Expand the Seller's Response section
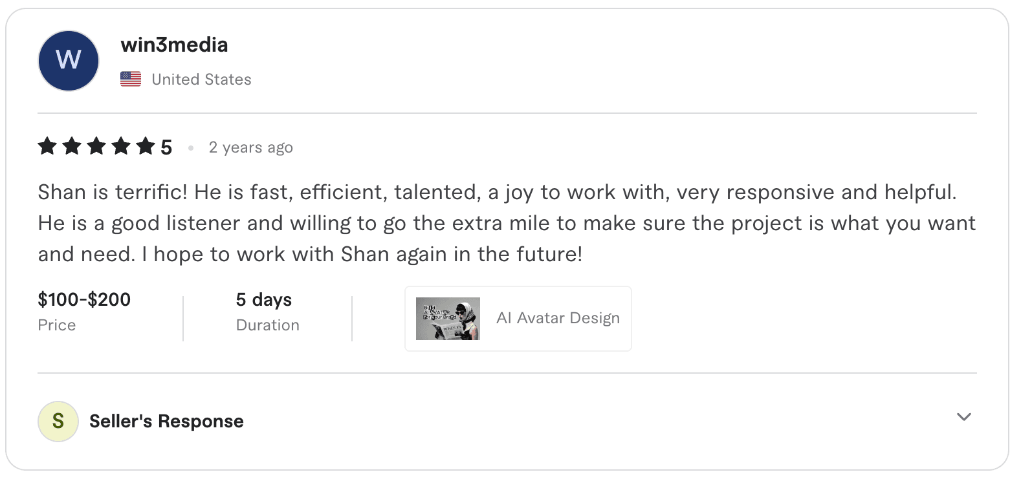Viewport: 1021px width, 481px height. pyautogui.click(x=166, y=421)
